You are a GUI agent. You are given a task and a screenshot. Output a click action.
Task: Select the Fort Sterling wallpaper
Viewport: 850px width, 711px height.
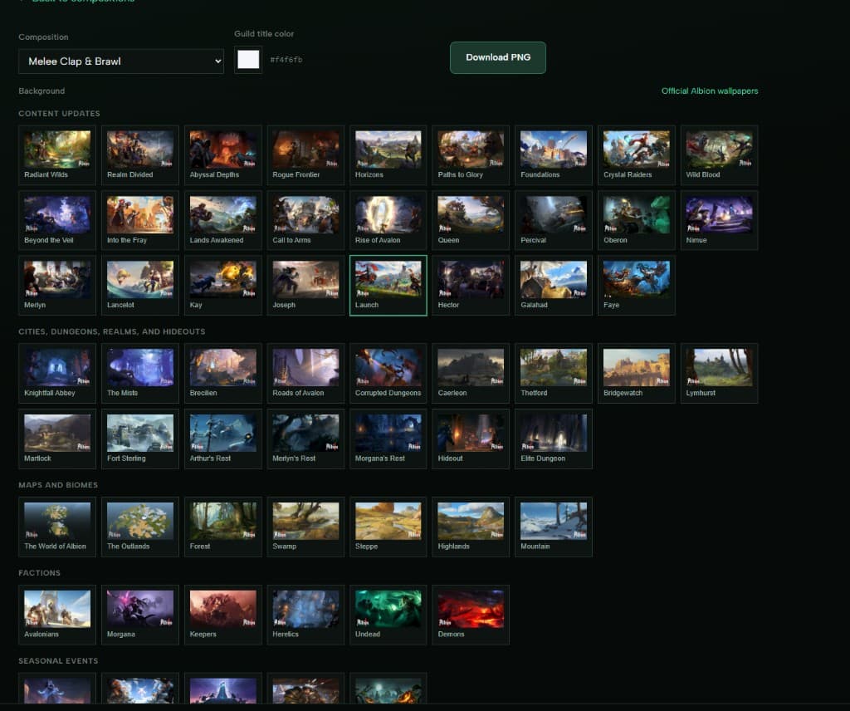point(139,439)
